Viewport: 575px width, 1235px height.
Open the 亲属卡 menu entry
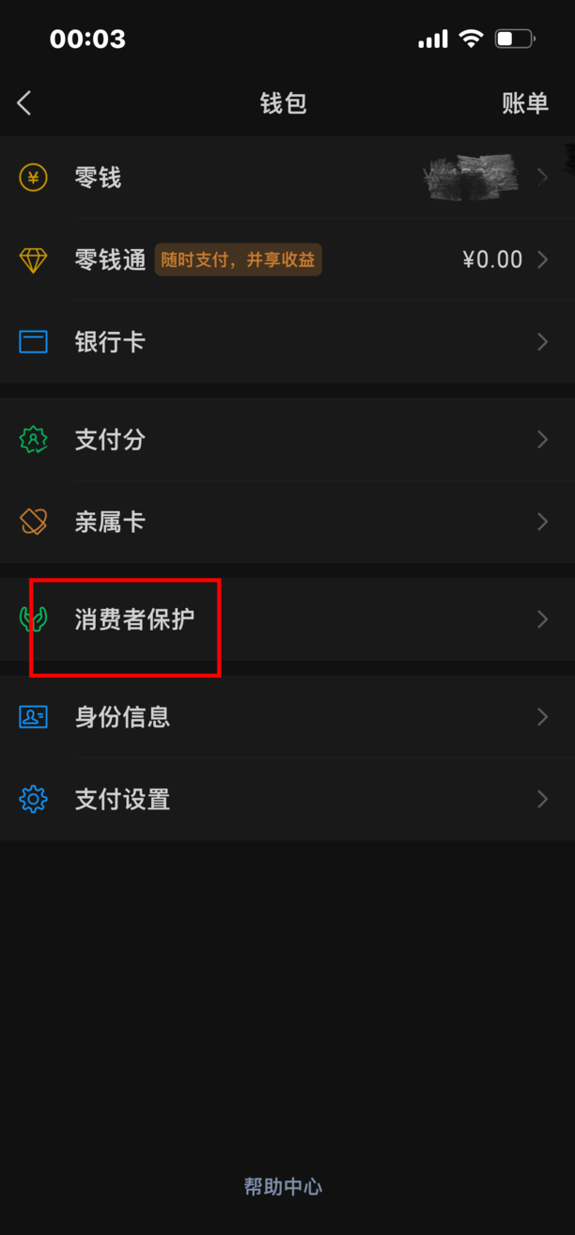[x=287, y=522]
